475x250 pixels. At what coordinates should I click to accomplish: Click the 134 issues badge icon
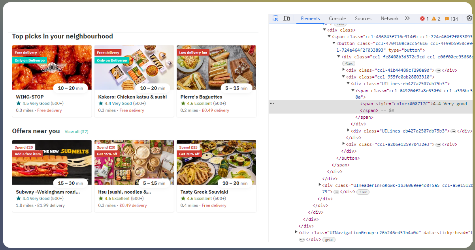tap(447, 19)
